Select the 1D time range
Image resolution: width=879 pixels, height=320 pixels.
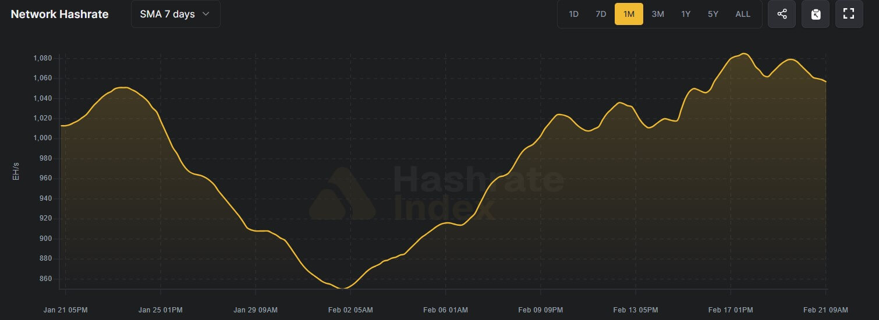tap(573, 14)
